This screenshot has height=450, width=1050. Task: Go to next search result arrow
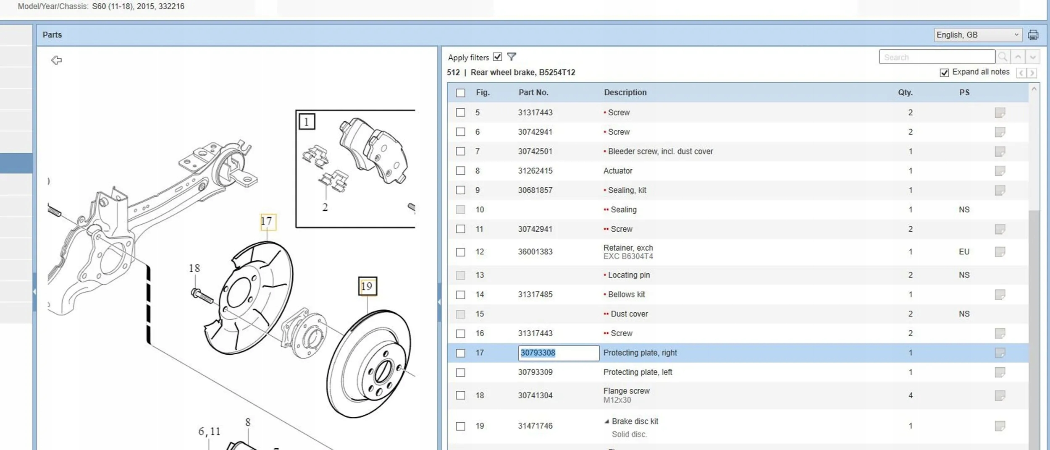point(1033,57)
